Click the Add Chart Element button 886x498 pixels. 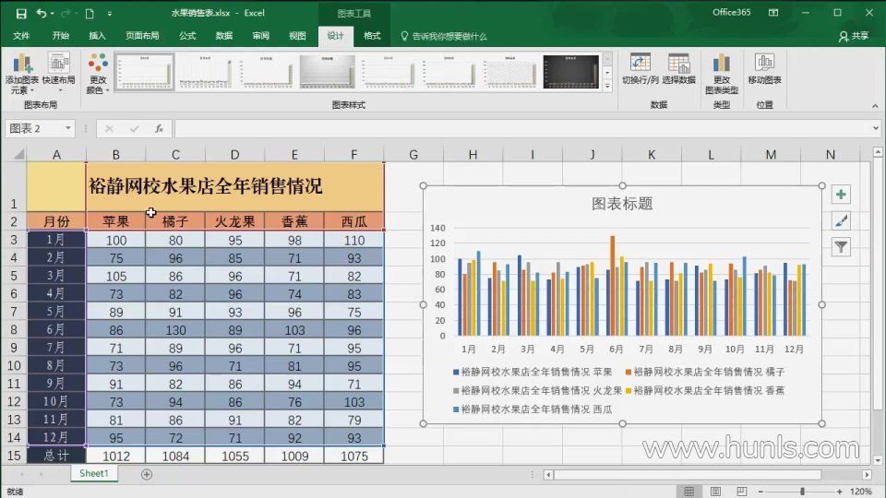[x=21, y=73]
